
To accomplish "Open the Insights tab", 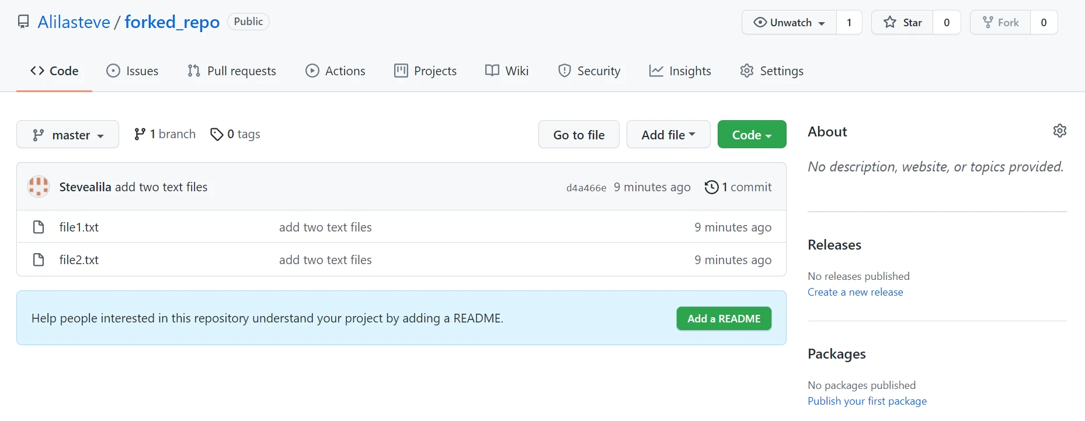I will [x=680, y=71].
